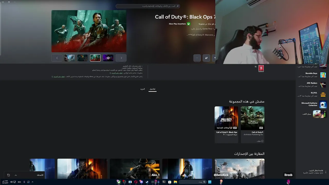
Task: Click the taskbar search box
Action: pos(193,182)
